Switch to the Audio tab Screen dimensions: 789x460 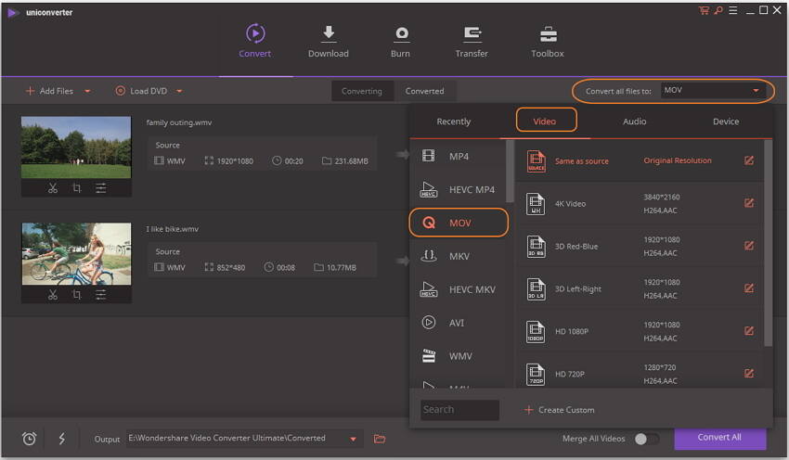635,121
